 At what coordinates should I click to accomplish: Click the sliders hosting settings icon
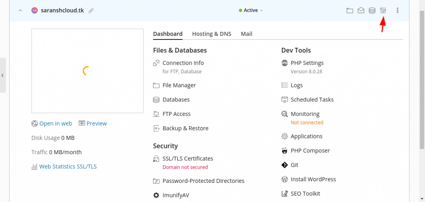(x=383, y=10)
